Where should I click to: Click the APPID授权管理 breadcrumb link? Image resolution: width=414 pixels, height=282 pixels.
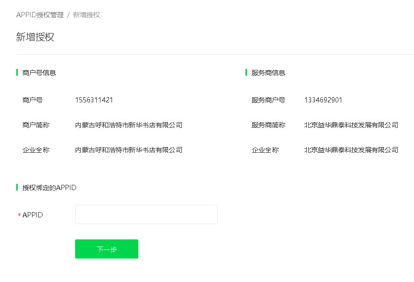(40, 15)
